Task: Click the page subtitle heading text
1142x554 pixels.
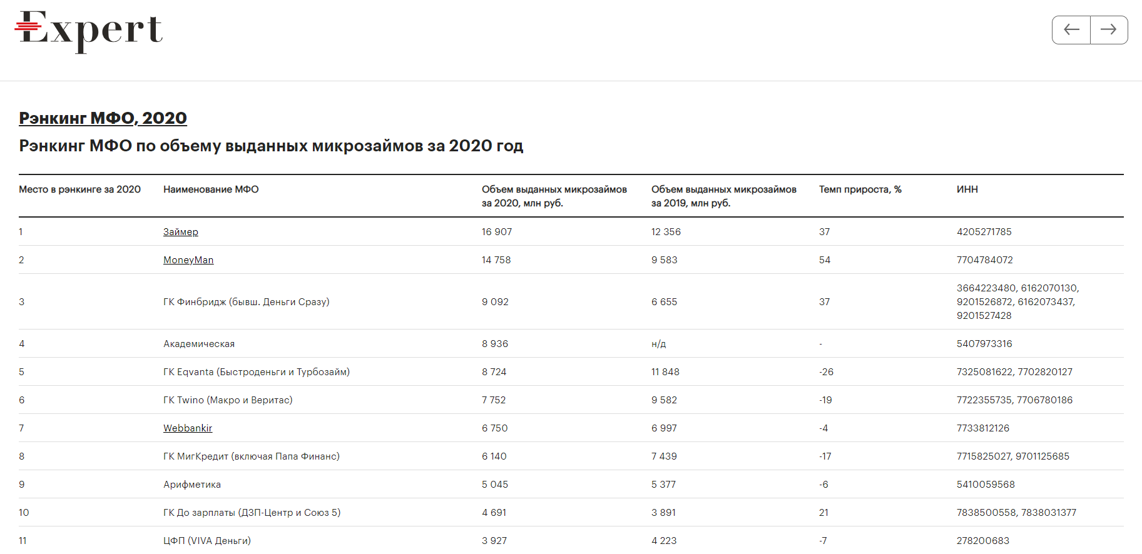Action: [271, 146]
